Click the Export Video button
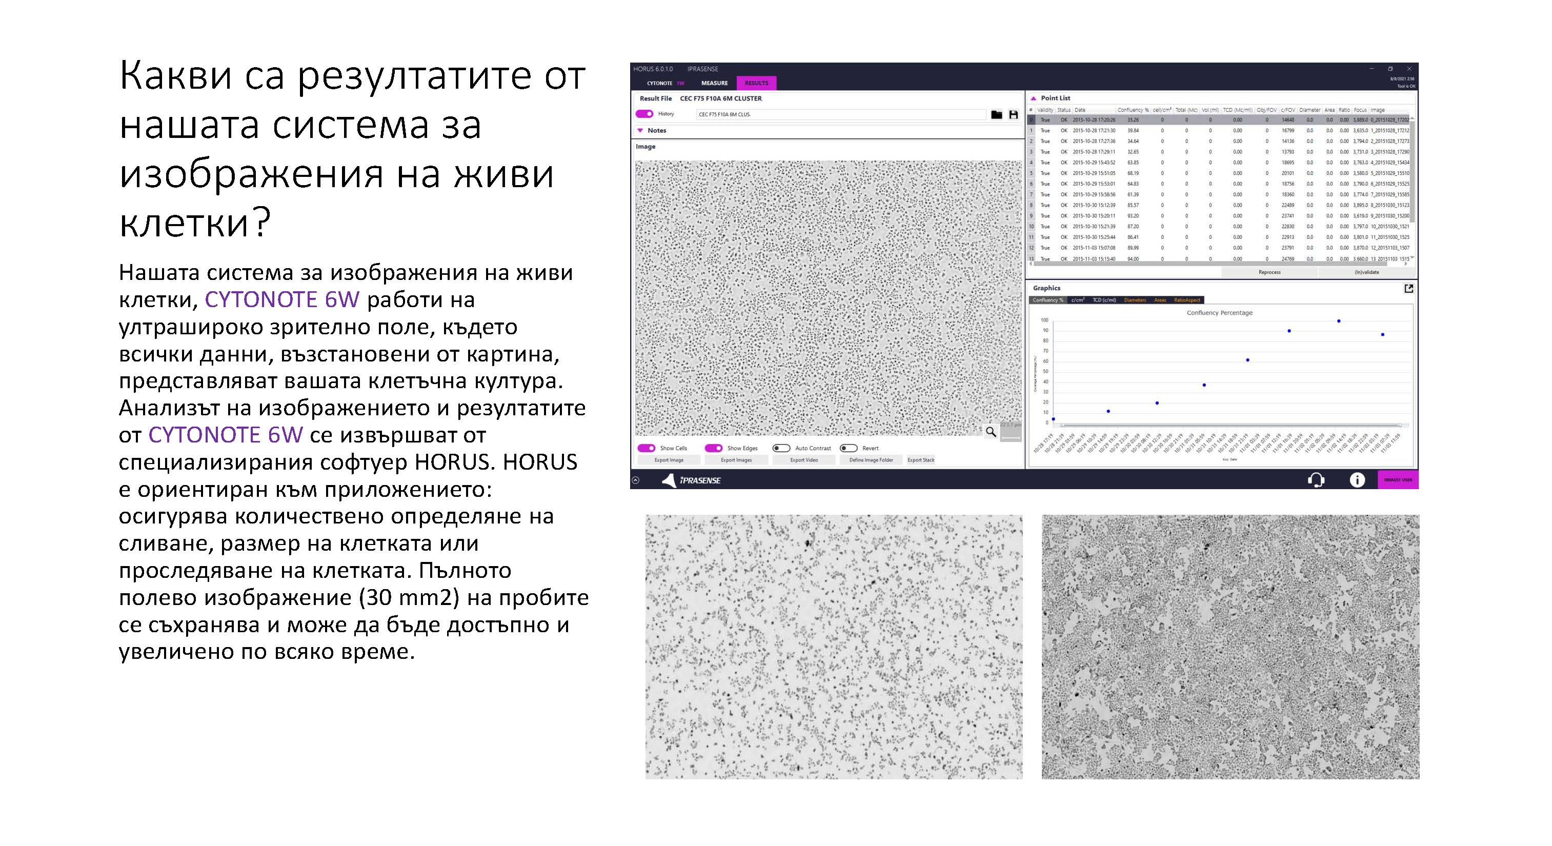1552x846 pixels. (x=804, y=460)
